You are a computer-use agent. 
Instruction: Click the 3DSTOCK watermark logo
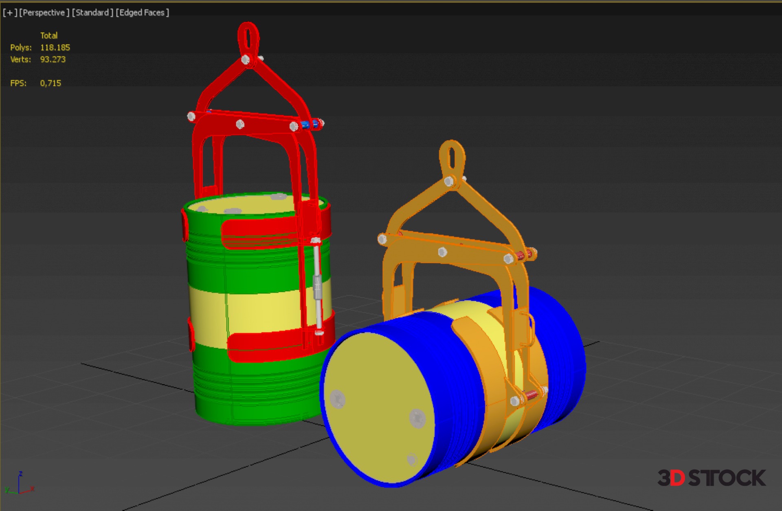(711, 478)
